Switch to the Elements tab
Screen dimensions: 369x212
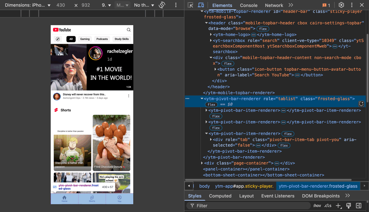[222, 5]
